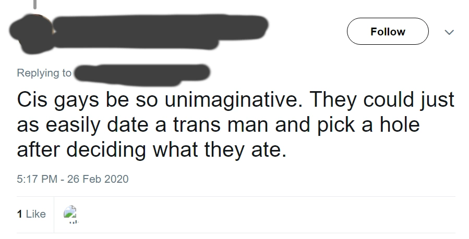Click the word Like in stats row
469x239 pixels.
[36, 214]
